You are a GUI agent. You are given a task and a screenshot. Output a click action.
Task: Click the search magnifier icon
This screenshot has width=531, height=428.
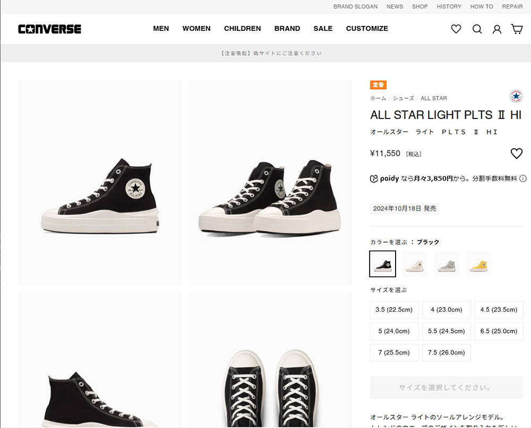click(x=477, y=29)
